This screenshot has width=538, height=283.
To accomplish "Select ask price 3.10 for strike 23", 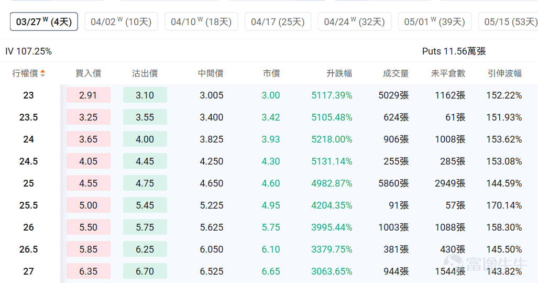I will tap(145, 95).
